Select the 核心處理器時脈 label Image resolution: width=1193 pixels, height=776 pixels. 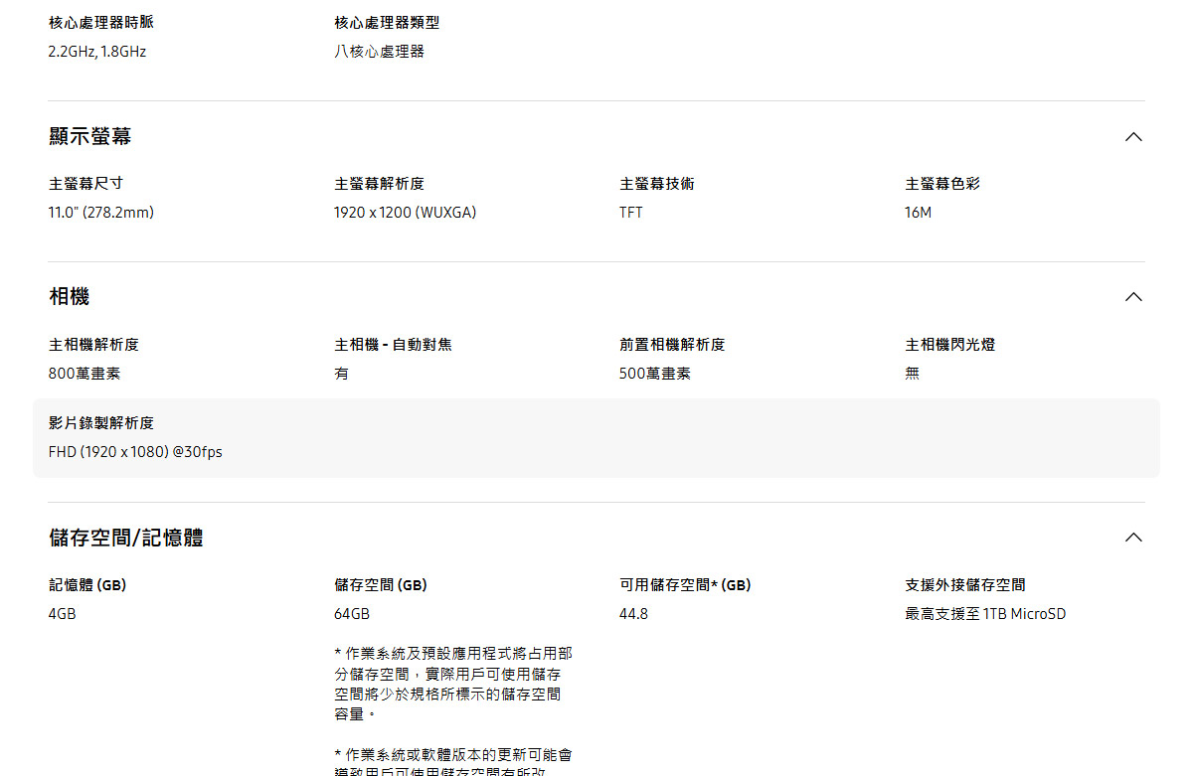click(101, 23)
